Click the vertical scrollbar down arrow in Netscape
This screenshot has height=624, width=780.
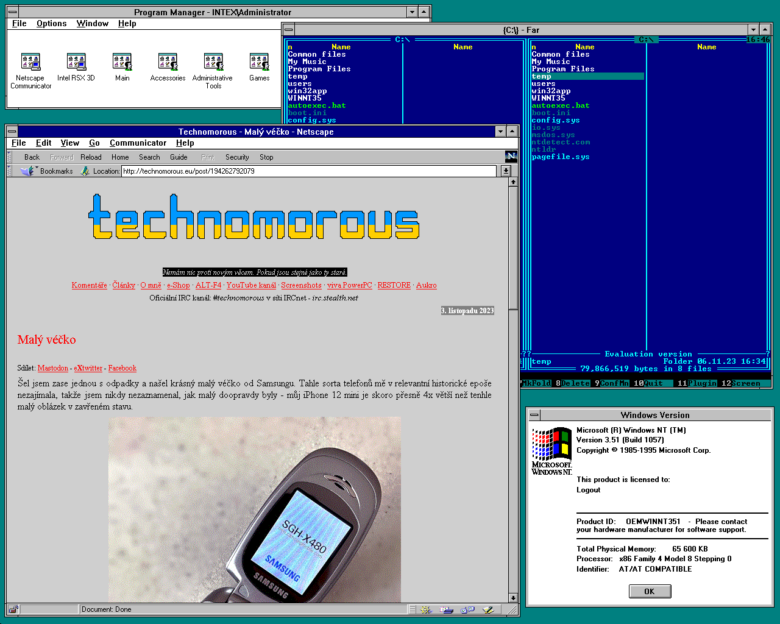513,598
